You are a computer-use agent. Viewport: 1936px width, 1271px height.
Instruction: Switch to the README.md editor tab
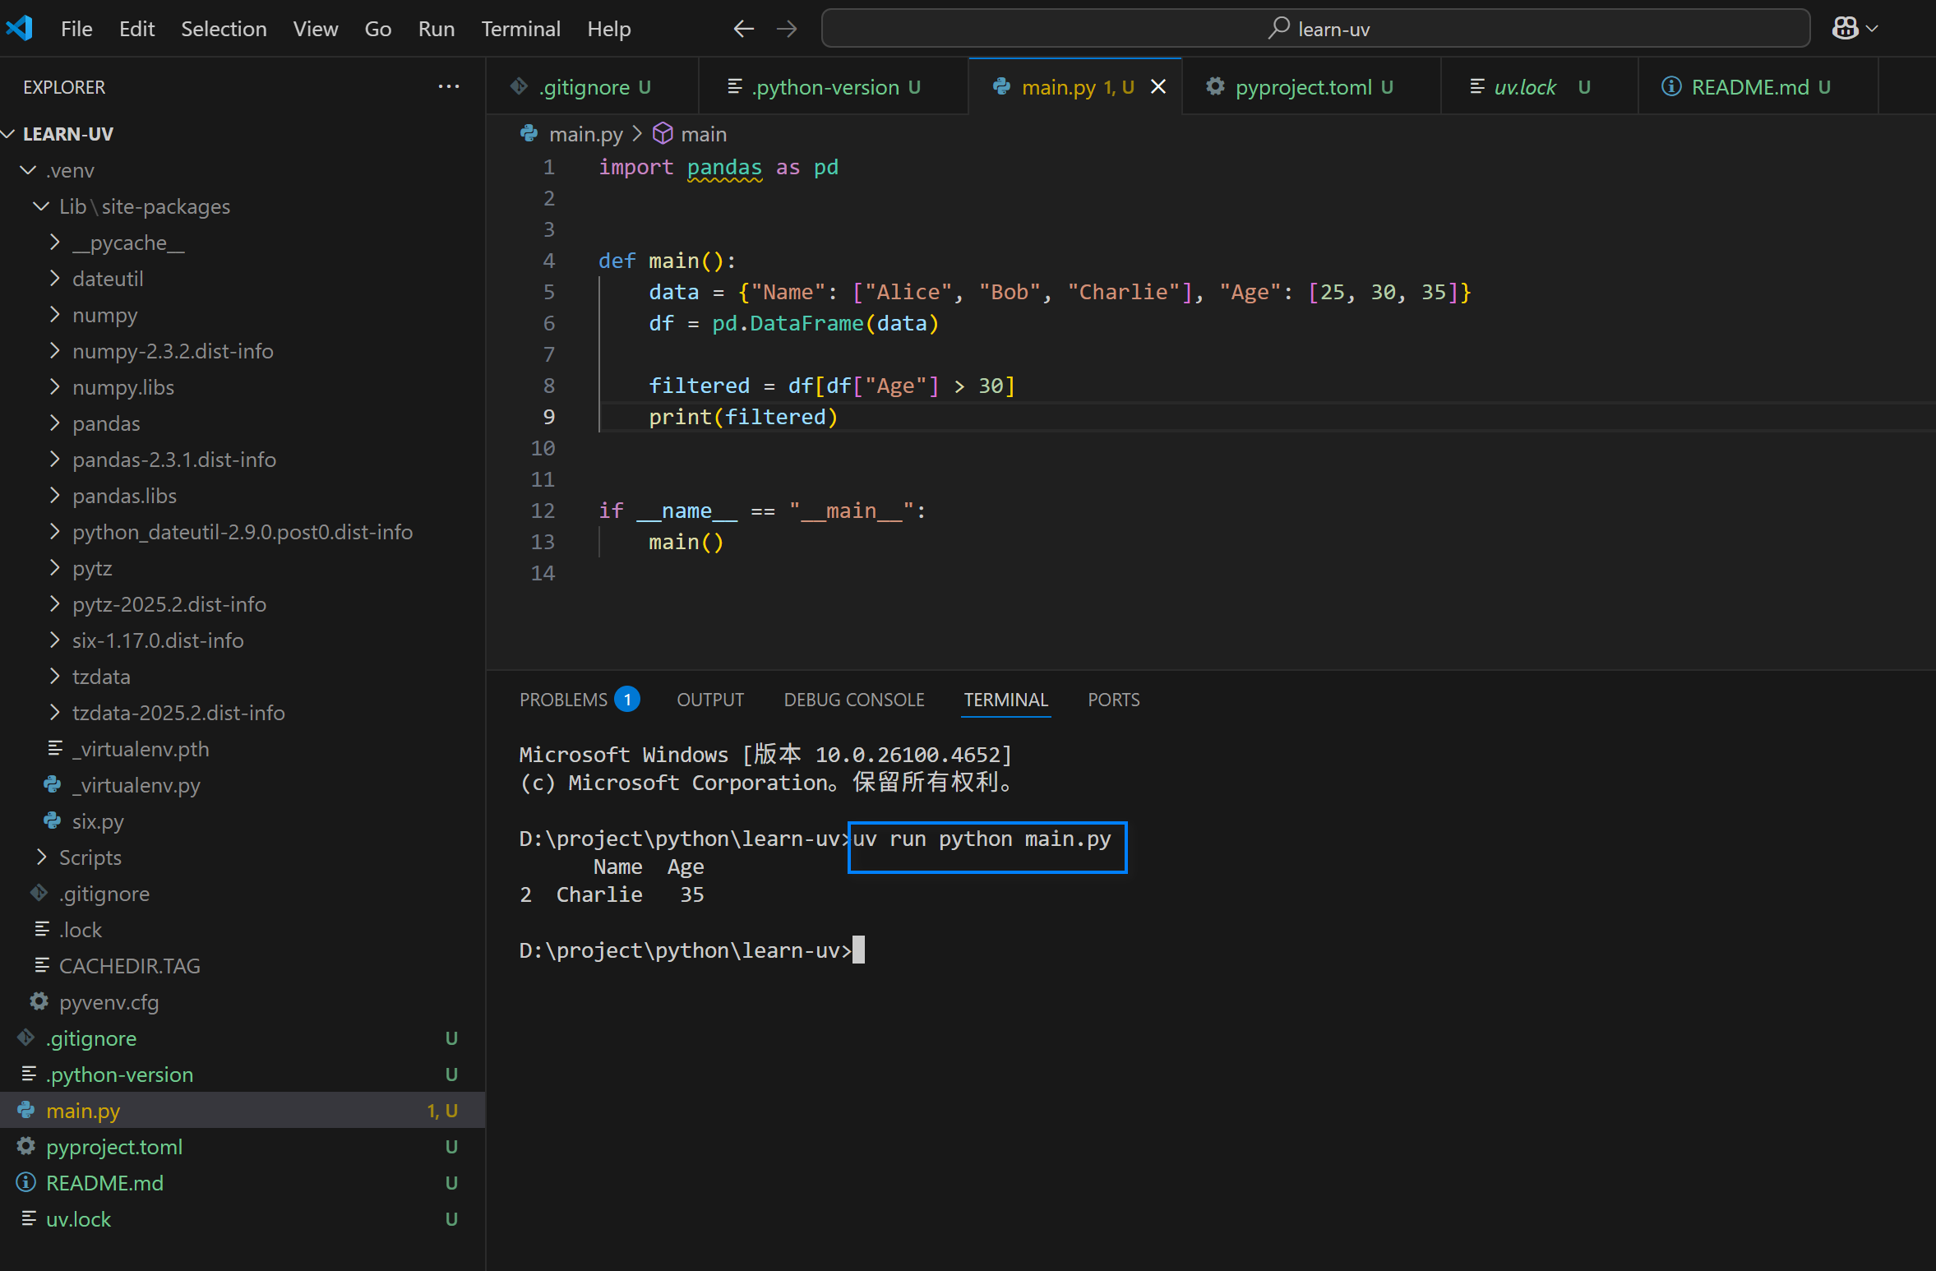1758,86
